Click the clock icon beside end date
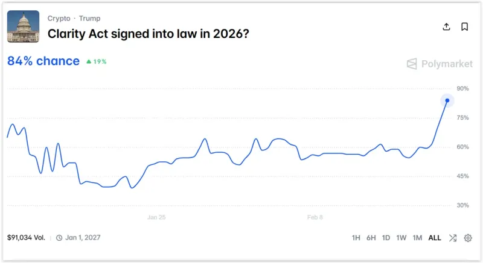This screenshot has width=483, height=263. coord(59,238)
